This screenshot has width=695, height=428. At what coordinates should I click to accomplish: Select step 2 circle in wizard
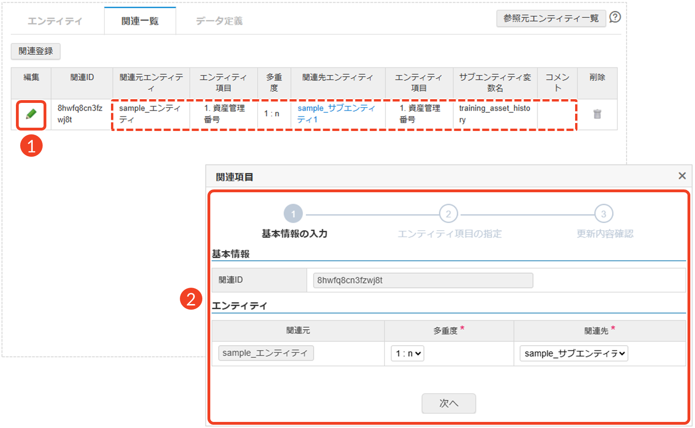[x=448, y=214]
